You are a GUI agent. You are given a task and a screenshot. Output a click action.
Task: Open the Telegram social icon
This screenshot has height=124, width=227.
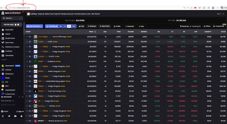click(9, 116)
